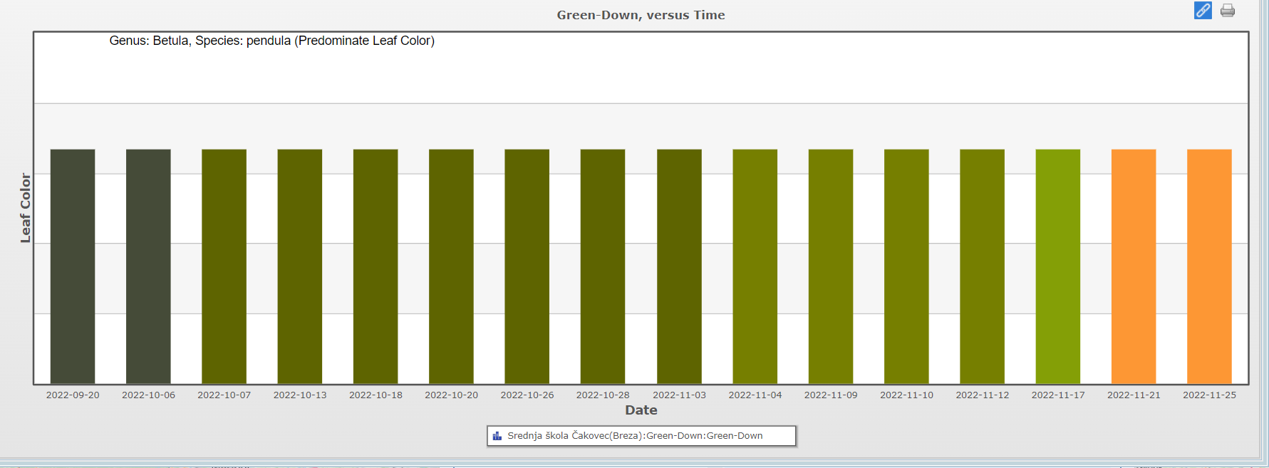Select the olive bar for 2022-10-07
The width and height of the screenshot is (1269, 468).
[224, 266]
